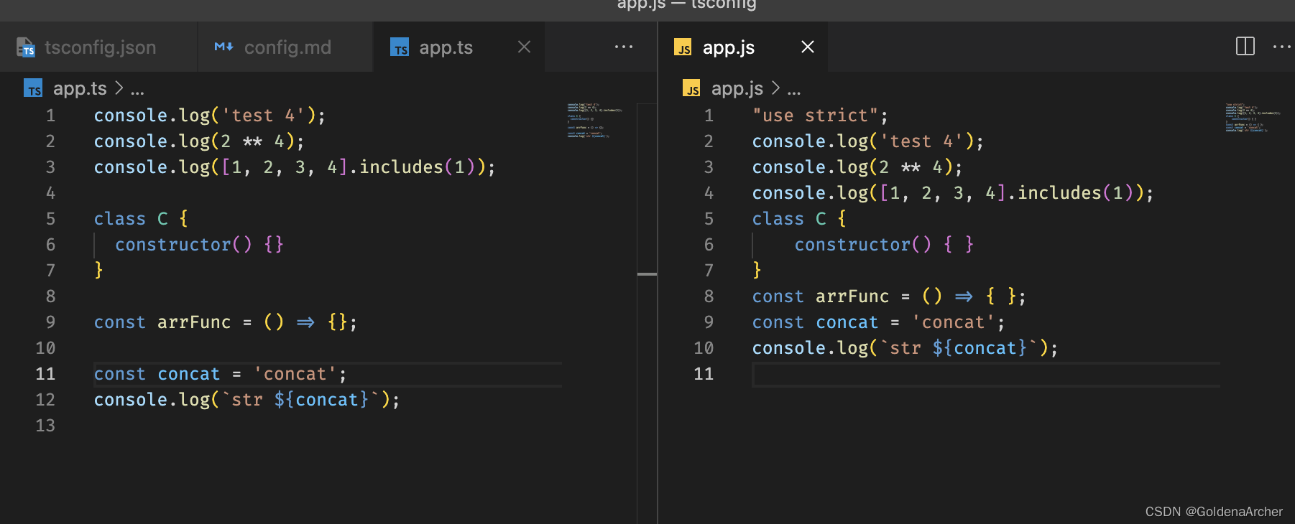Expand the app.ts breadcrumb chevron

(119, 88)
